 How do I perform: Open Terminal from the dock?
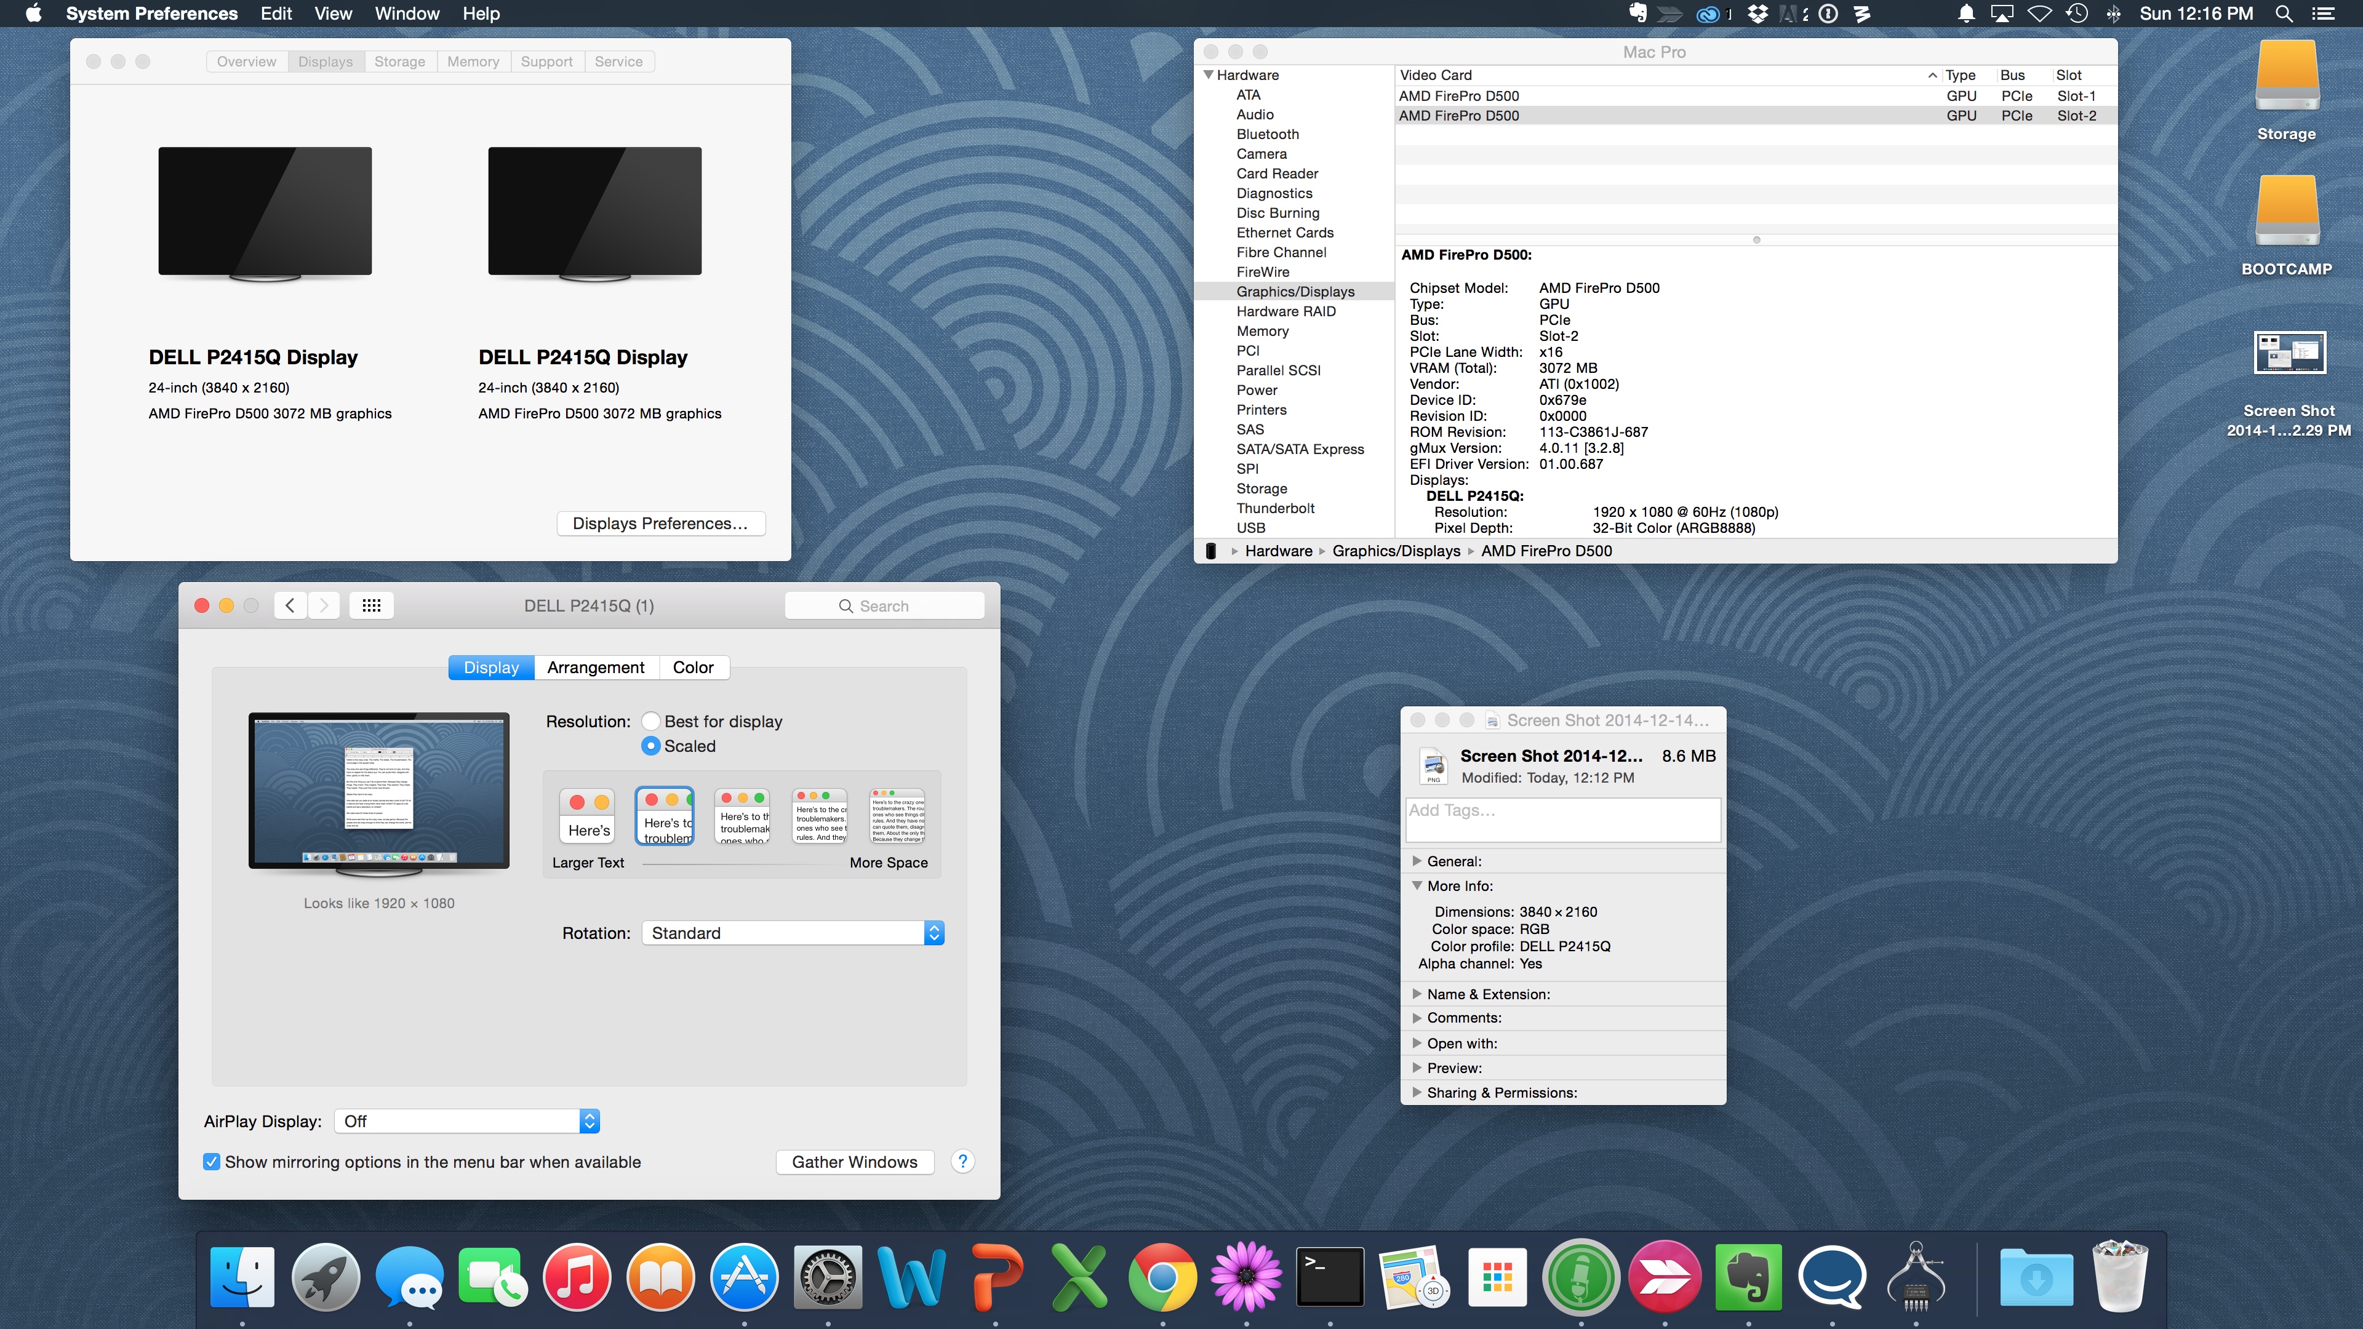(1329, 1277)
